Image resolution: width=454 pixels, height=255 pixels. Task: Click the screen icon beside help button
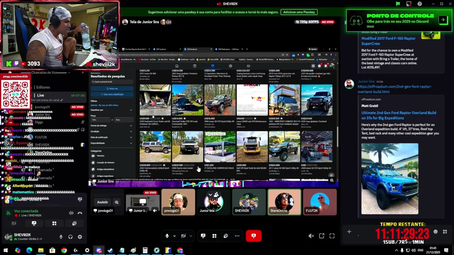tap(409, 4)
